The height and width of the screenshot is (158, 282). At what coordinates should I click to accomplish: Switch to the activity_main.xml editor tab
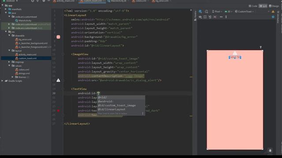(64, 1)
